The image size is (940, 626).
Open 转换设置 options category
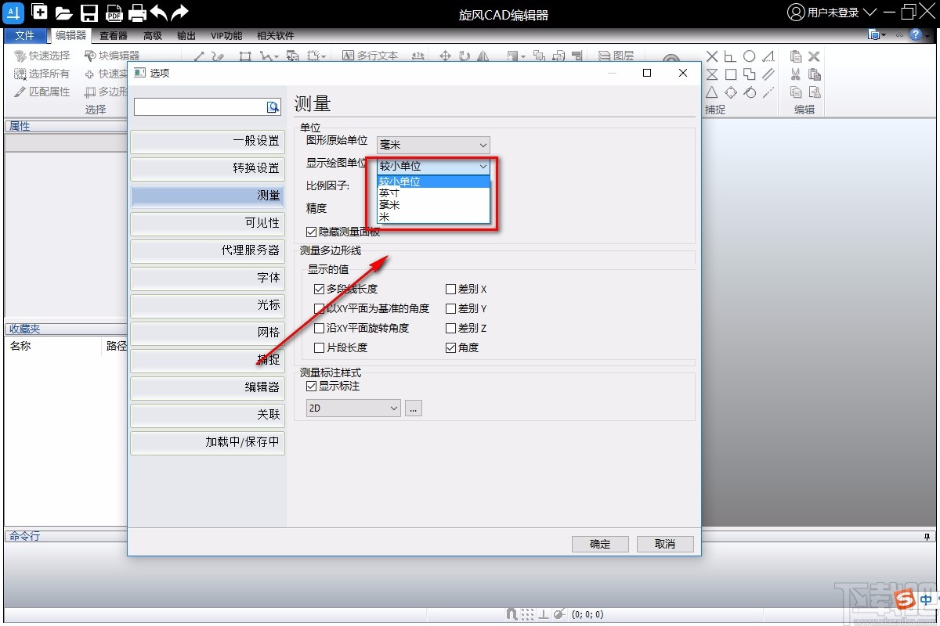coord(208,168)
